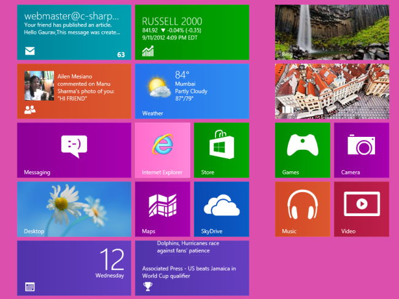Click the "HI FRIEND" comment text
This screenshot has height=299, width=399.
click(x=72, y=98)
